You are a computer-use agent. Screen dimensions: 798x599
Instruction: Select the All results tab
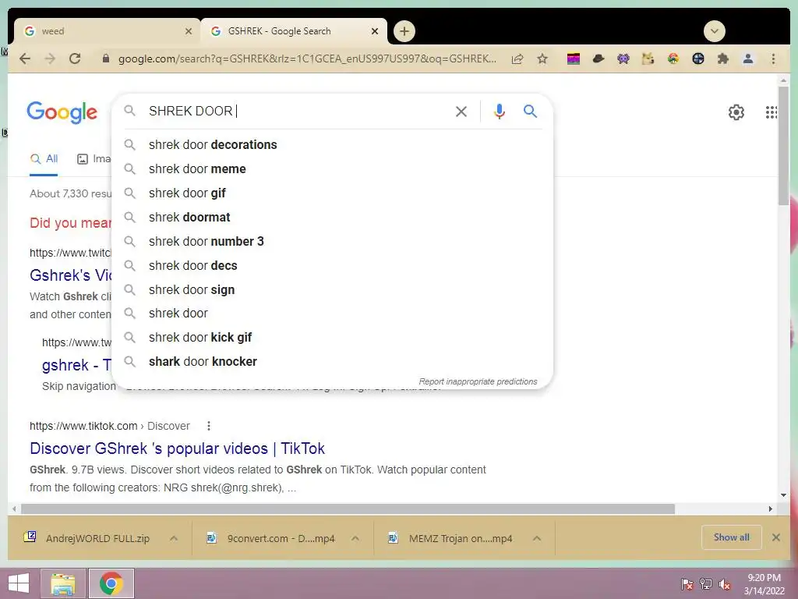[x=44, y=159]
